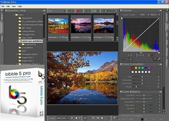Viewport: 169px width, 121px height.
Task: Collapse the Directory View panel triangle
Action: [6, 11]
